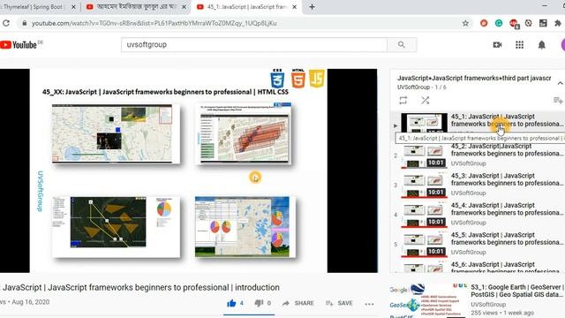This screenshot has width=565, height=318.
Task: Switch to the Thymeleaf Spring Boot tab
Action: pos(36,7)
